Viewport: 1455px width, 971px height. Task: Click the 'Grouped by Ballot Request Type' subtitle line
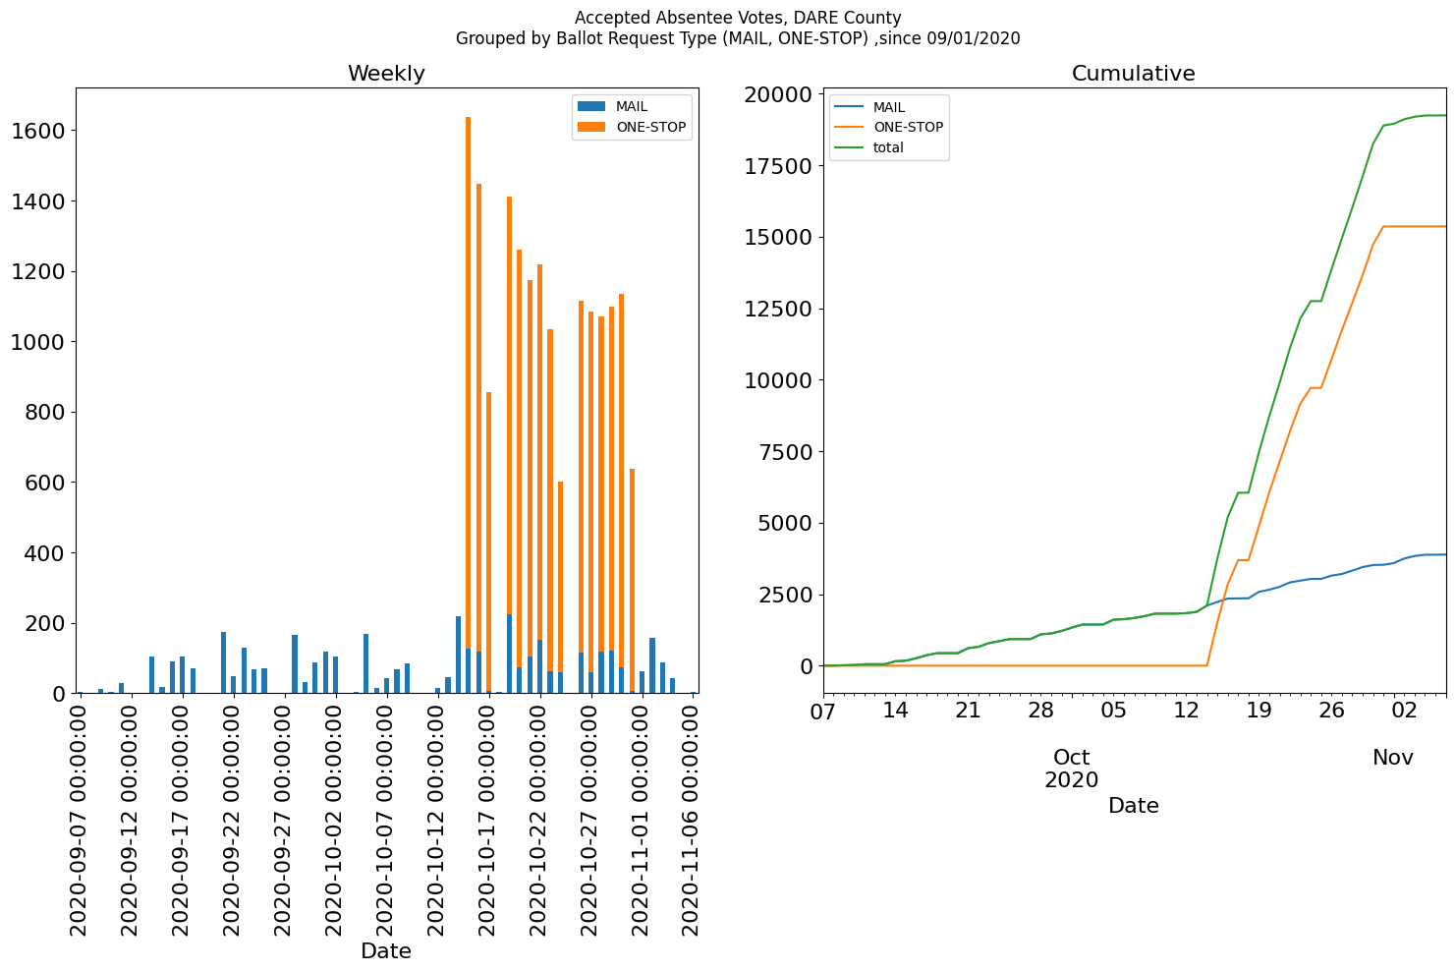(738, 39)
